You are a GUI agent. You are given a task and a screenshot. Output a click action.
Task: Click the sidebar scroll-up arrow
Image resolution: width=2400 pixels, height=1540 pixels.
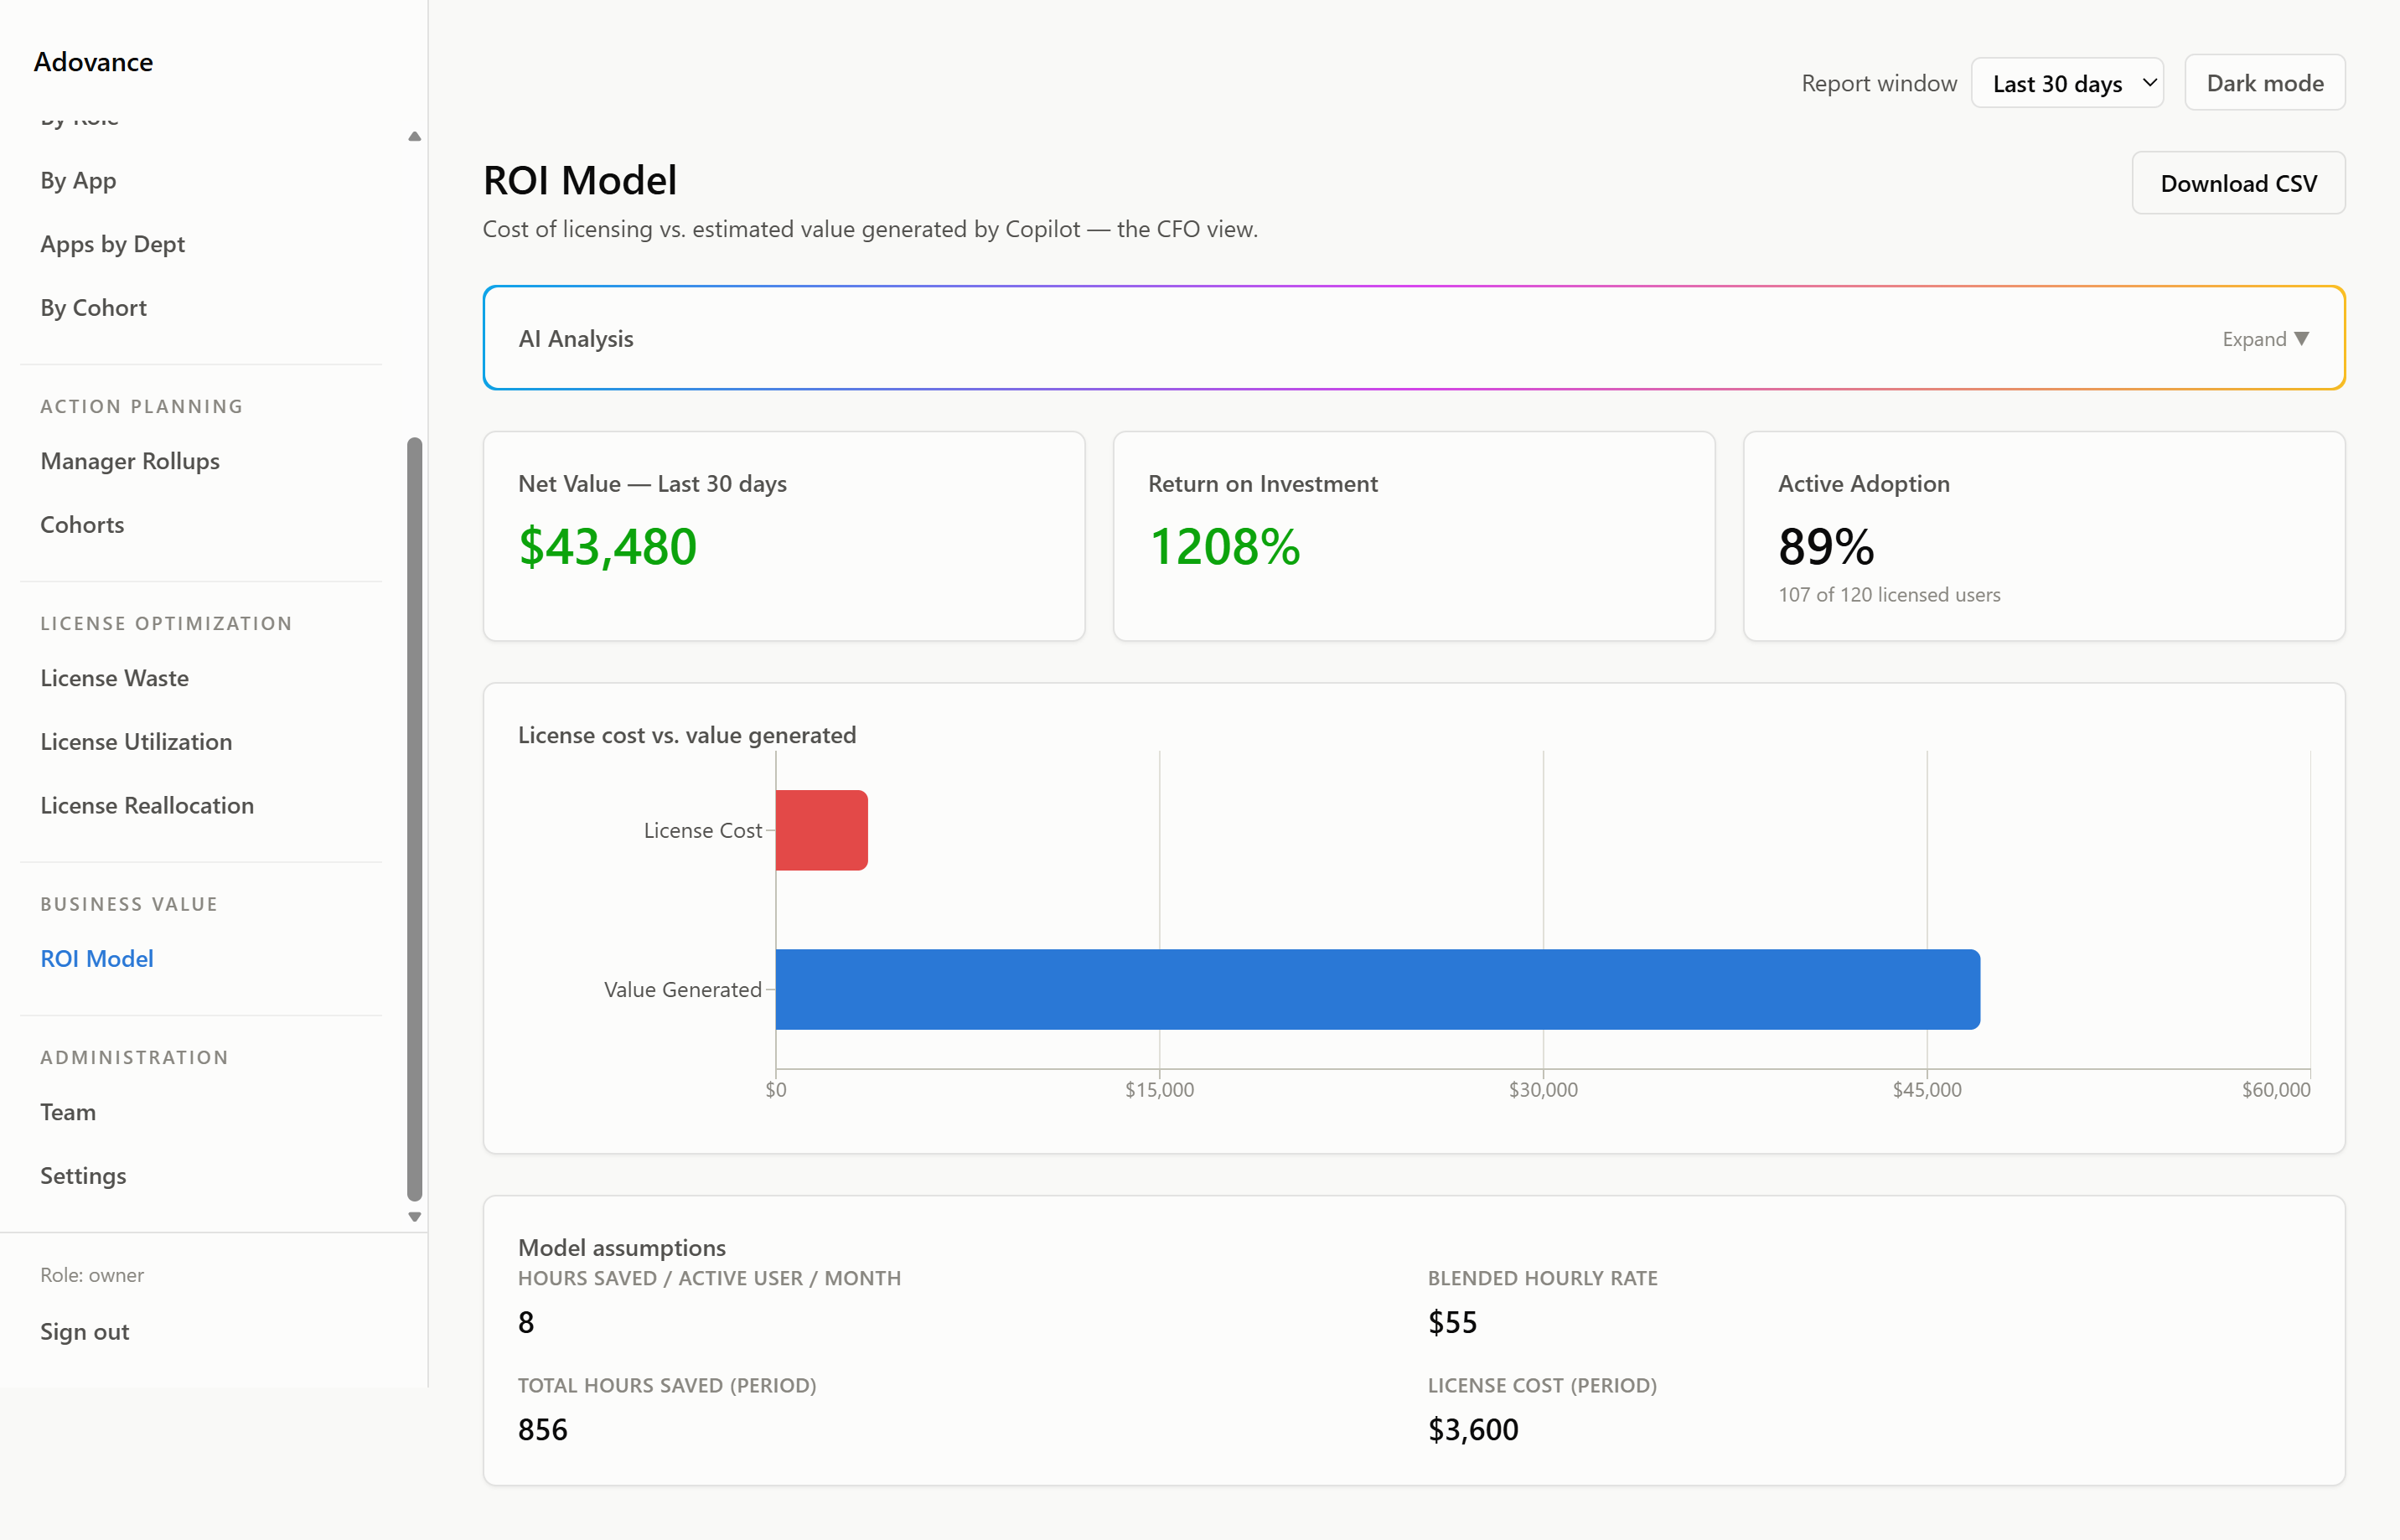coord(414,136)
